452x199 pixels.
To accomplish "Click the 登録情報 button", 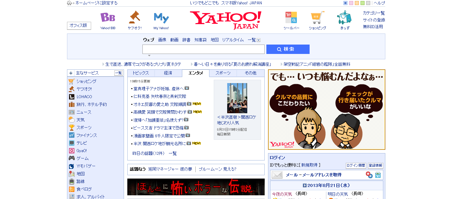I will coord(375,165).
